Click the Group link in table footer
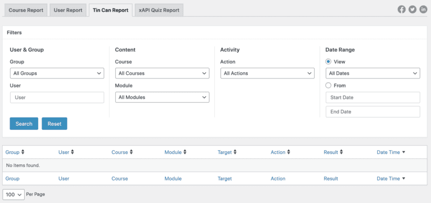This screenshot has height=203, width=431. [12, 179]
